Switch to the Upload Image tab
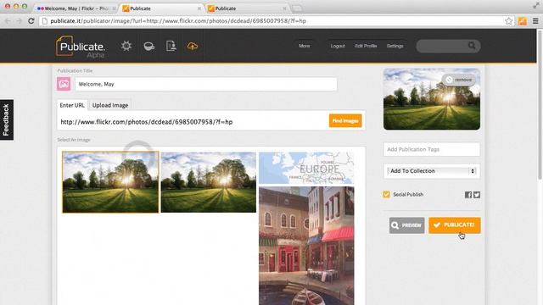Viewport: 543px width, 305px height. click(110, 105)
